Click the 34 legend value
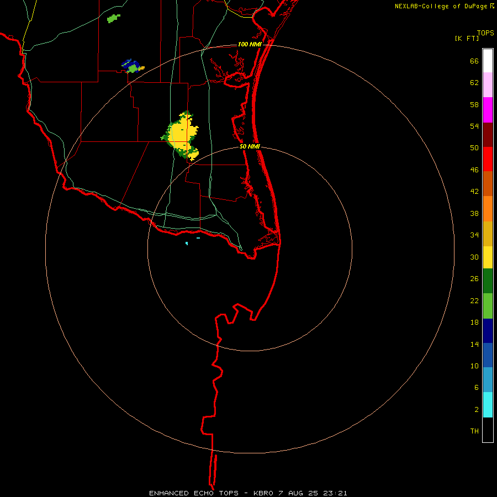The height and width of the screenshot is (497, 497). tap(474, 235)
